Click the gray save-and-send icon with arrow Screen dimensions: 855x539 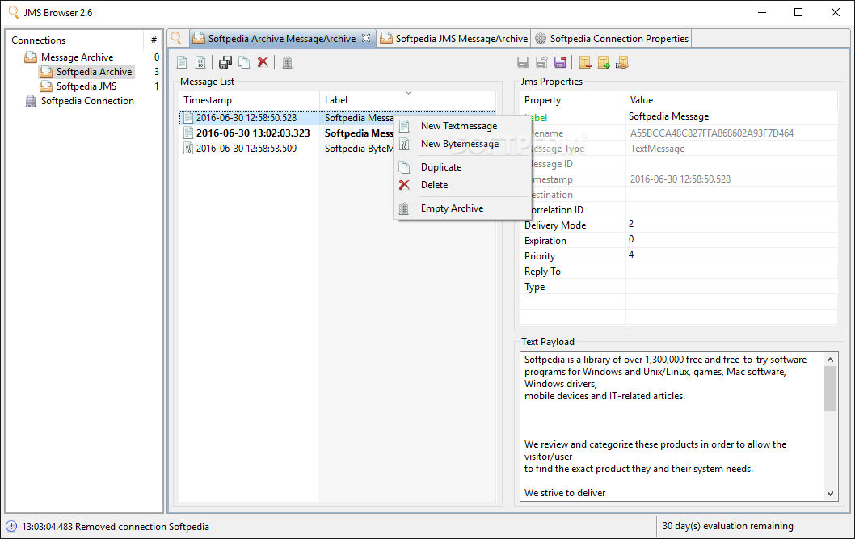tap(541, 63)
